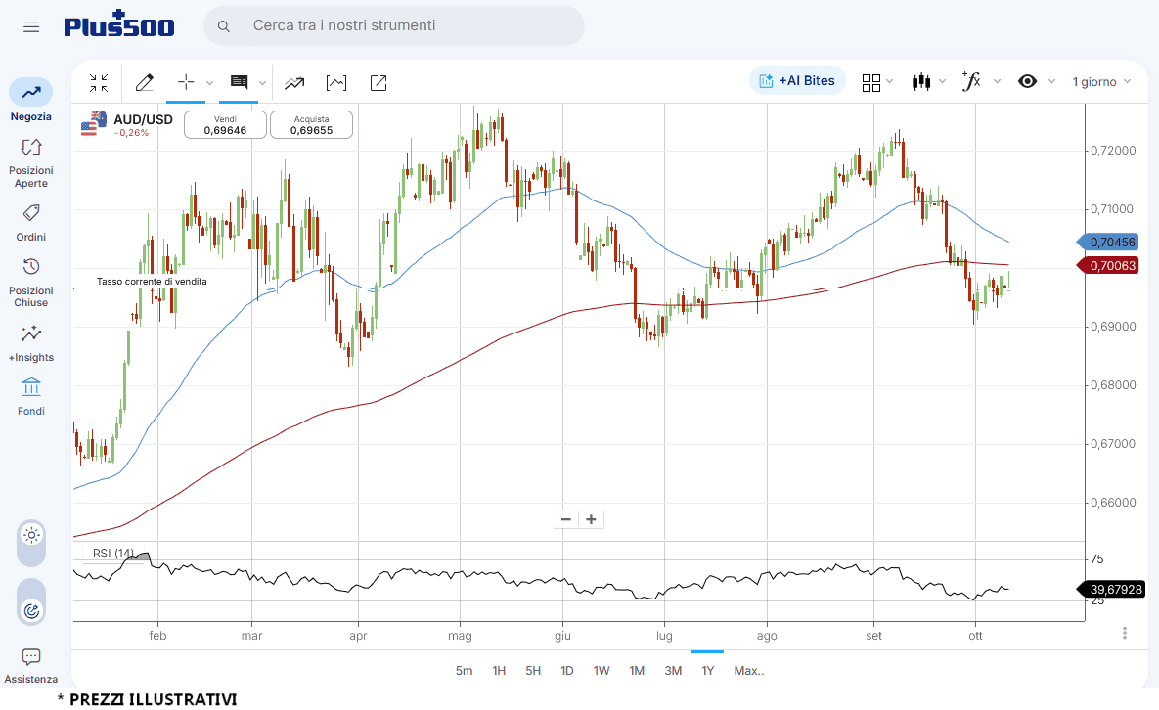Select the 1H time range

[x=499, y=671]
